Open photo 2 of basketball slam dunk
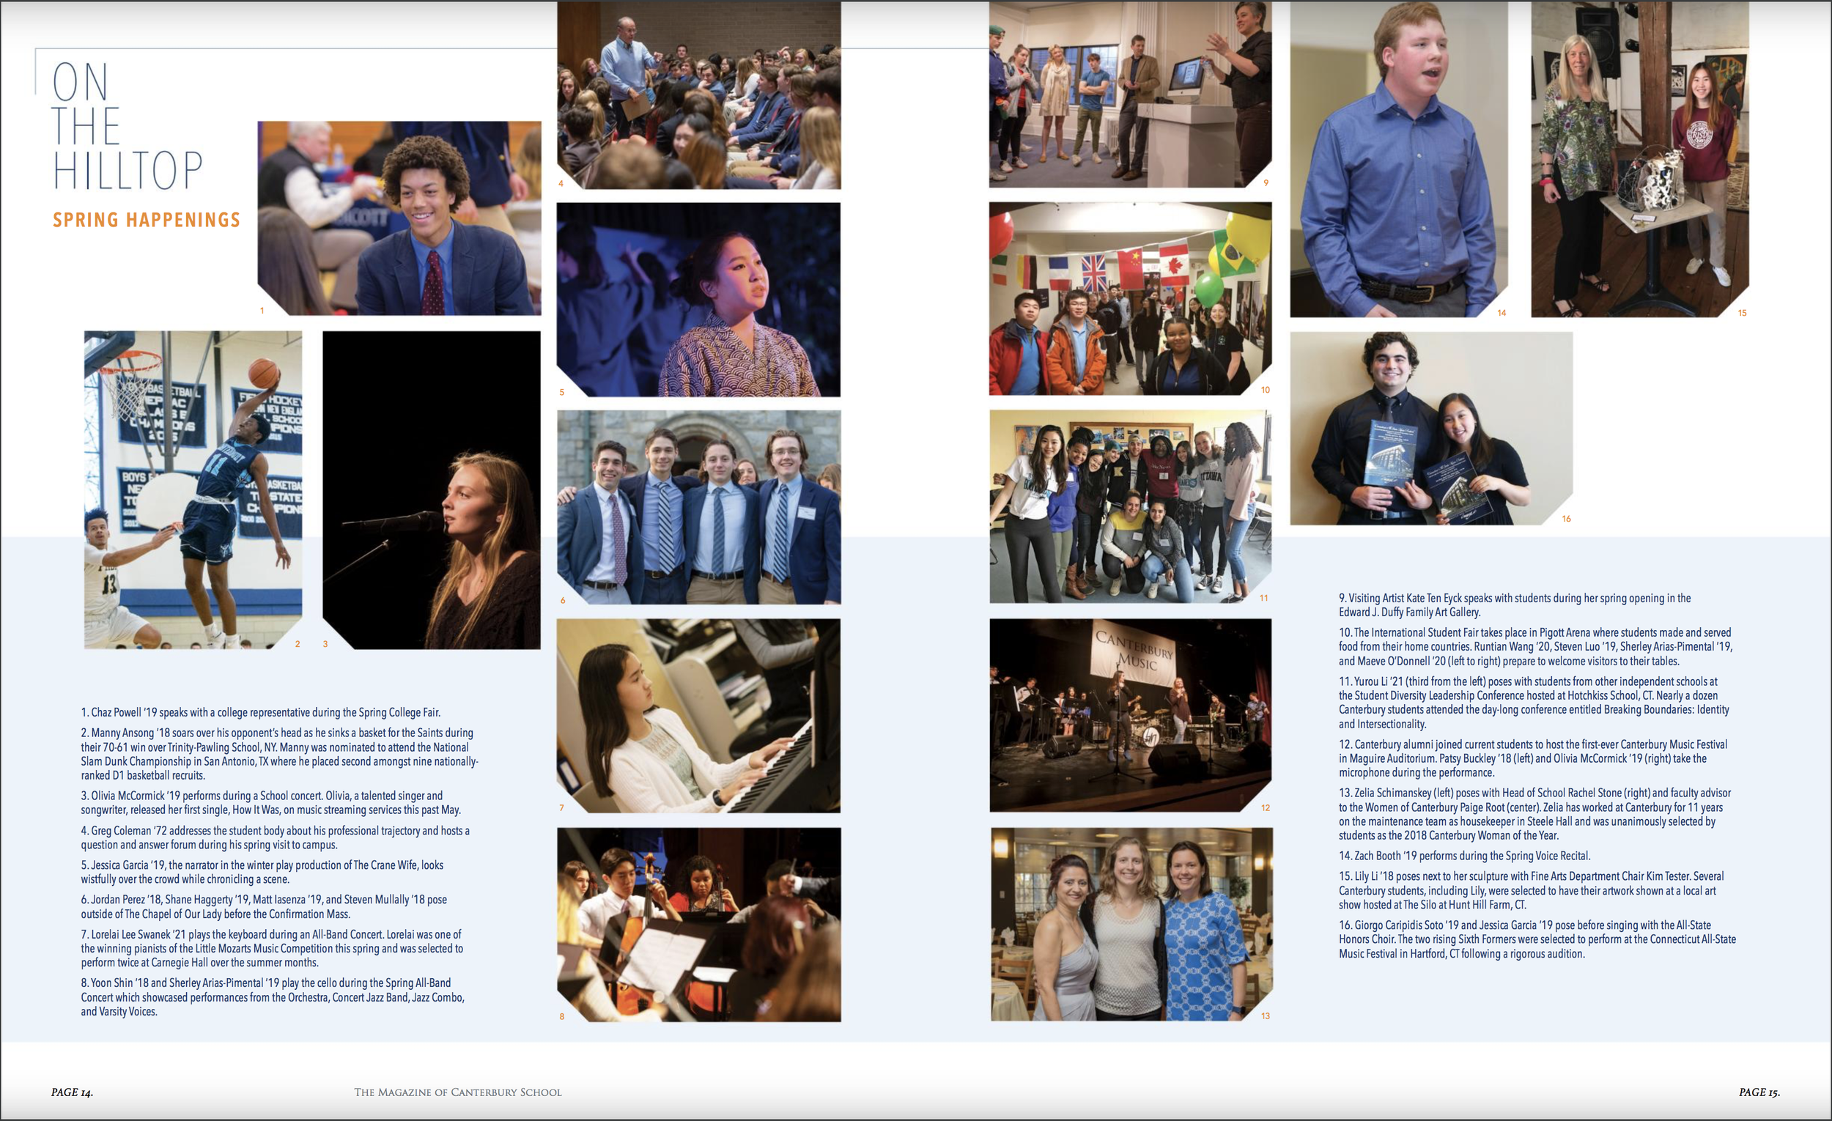Image resolution: width=1832 pixels, height=1121 pixels. [x=193, y=490]
